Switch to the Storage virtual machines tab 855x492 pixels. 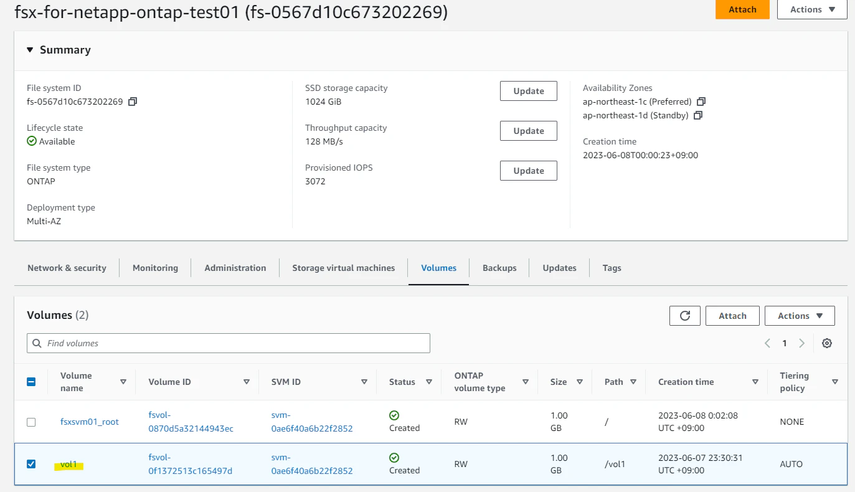click(x=344, y=268)
